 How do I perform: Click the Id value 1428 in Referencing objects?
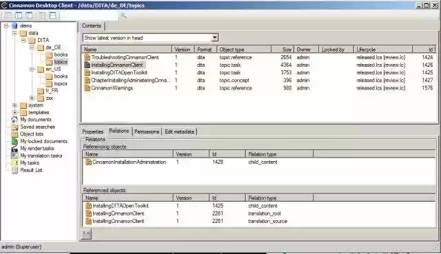(x=218, y=162)
